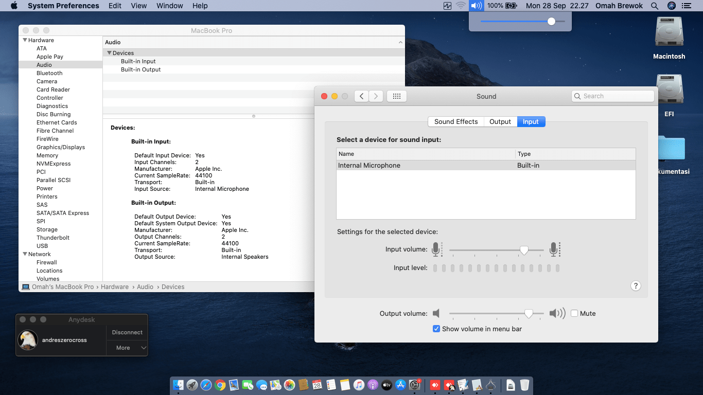Open the Help question mark button
This screenshot has width=703, height=395.
click(636, 286)
